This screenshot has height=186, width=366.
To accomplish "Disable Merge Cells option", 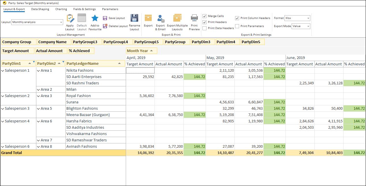I will (x=205, y=16).
